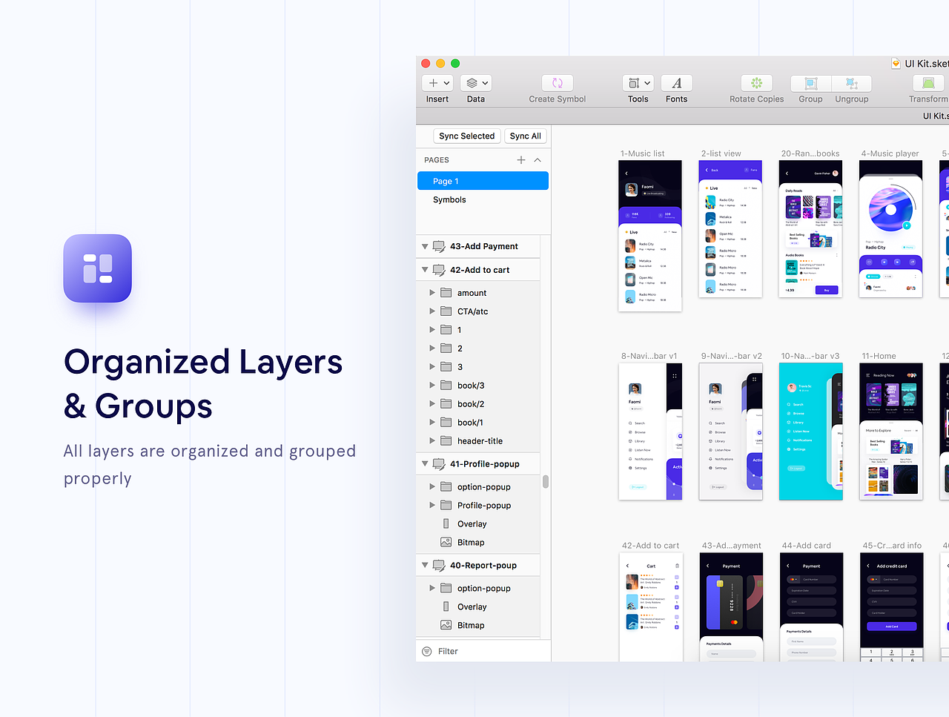949x717 pixels.
Task: Click the UI Kit sketch file icon
Action: [896, 64]
